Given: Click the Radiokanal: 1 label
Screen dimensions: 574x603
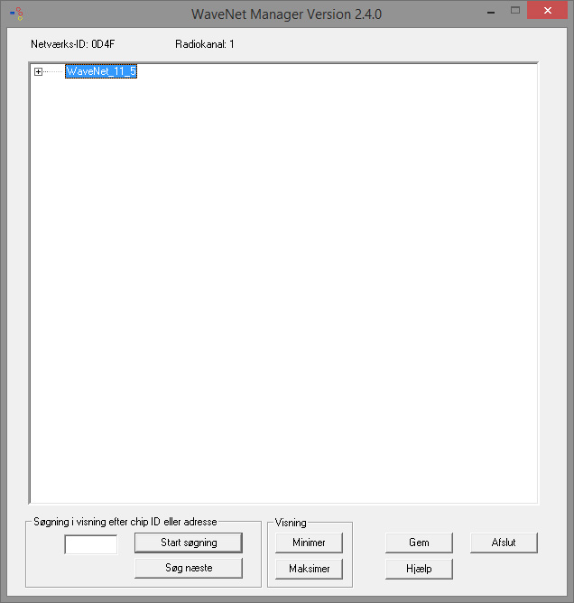Looking at the screenshot, I should pos(205,44).
